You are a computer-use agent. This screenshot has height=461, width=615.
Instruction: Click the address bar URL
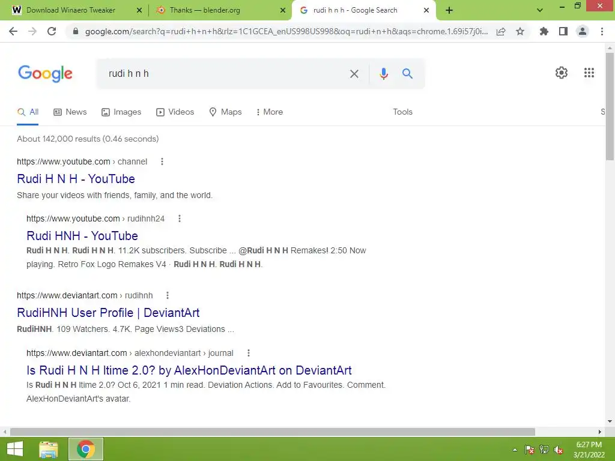tap(286, 31)
